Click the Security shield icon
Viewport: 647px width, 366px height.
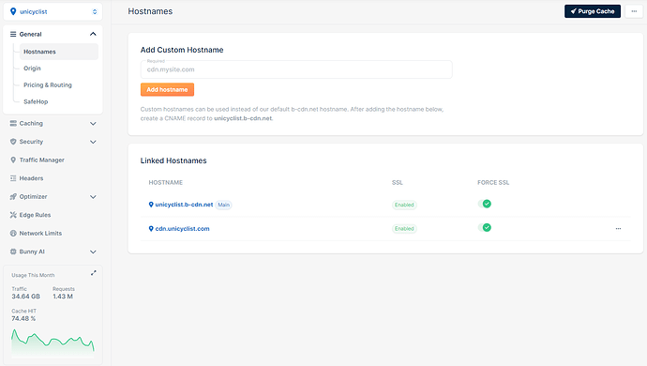(x=13, y=142)
